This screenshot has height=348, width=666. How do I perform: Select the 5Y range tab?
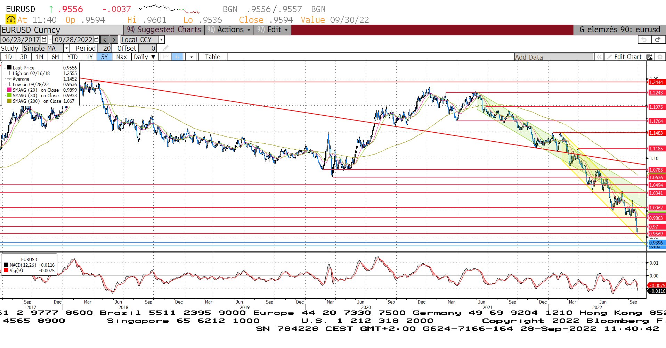[x=104, y=57]
